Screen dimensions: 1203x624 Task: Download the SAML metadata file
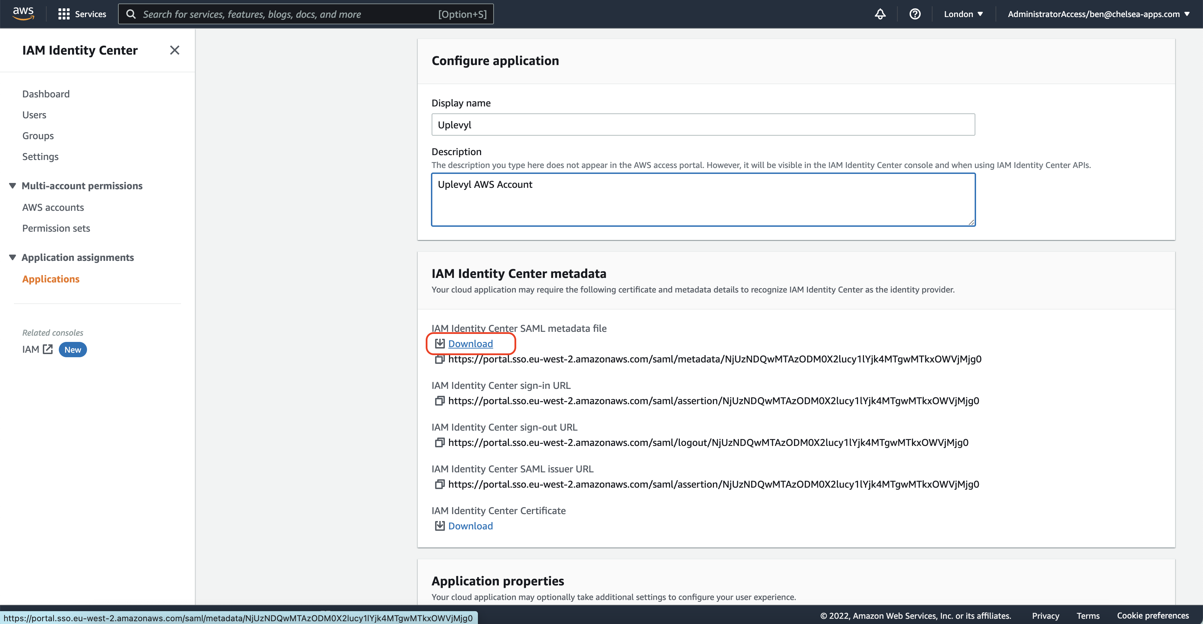pos(470,344)
